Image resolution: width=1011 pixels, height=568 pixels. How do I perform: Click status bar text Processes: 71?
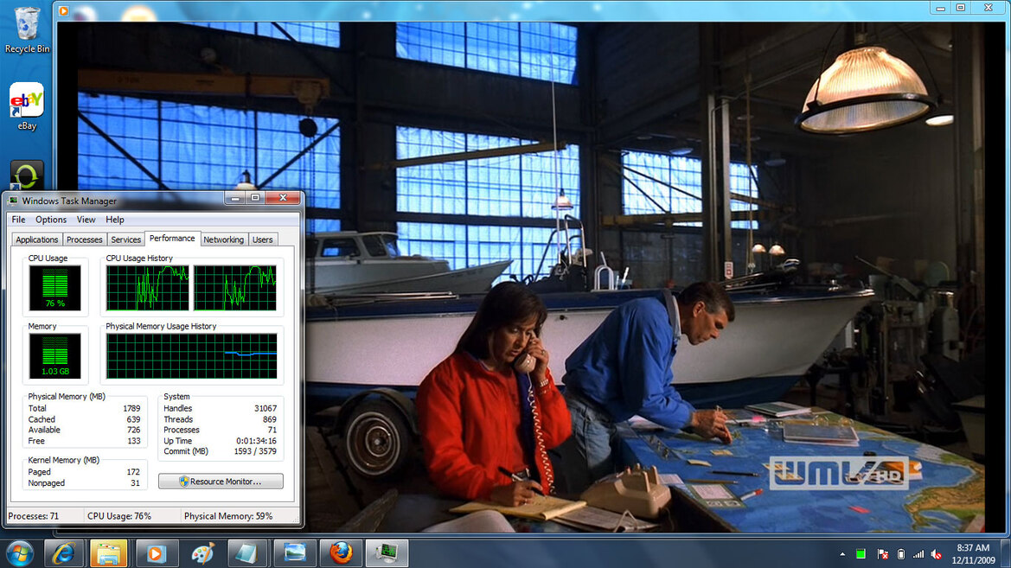[33, 516]
